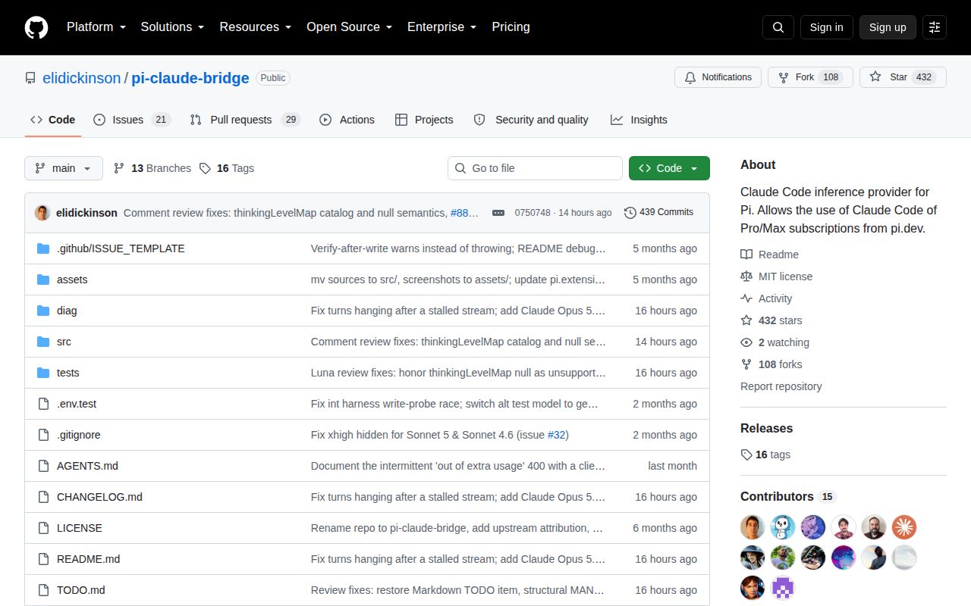The width and height of the screenshot is (971, 606).
Task: Click the MIT license scale icon
Action: pyautogui.click(x=746, y=276)
